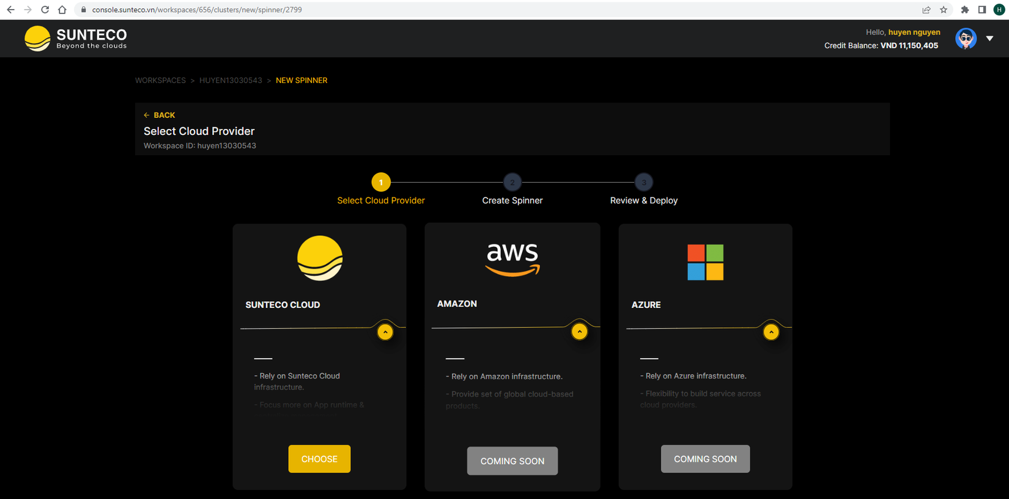
Task: Jump to step 3 circle
Action: click(644, 182)
